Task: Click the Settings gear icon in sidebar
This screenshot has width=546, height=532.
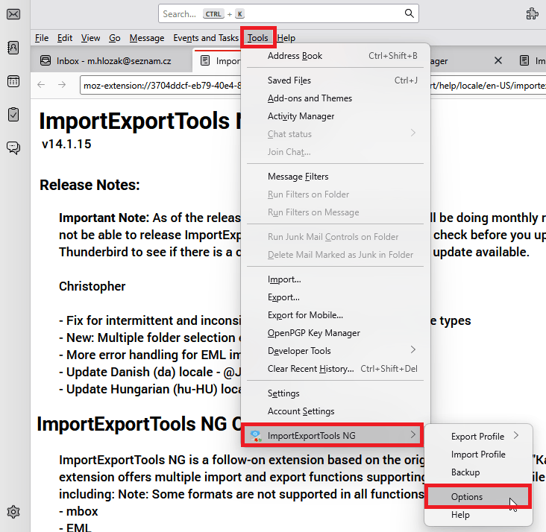Action: point(13,511)
